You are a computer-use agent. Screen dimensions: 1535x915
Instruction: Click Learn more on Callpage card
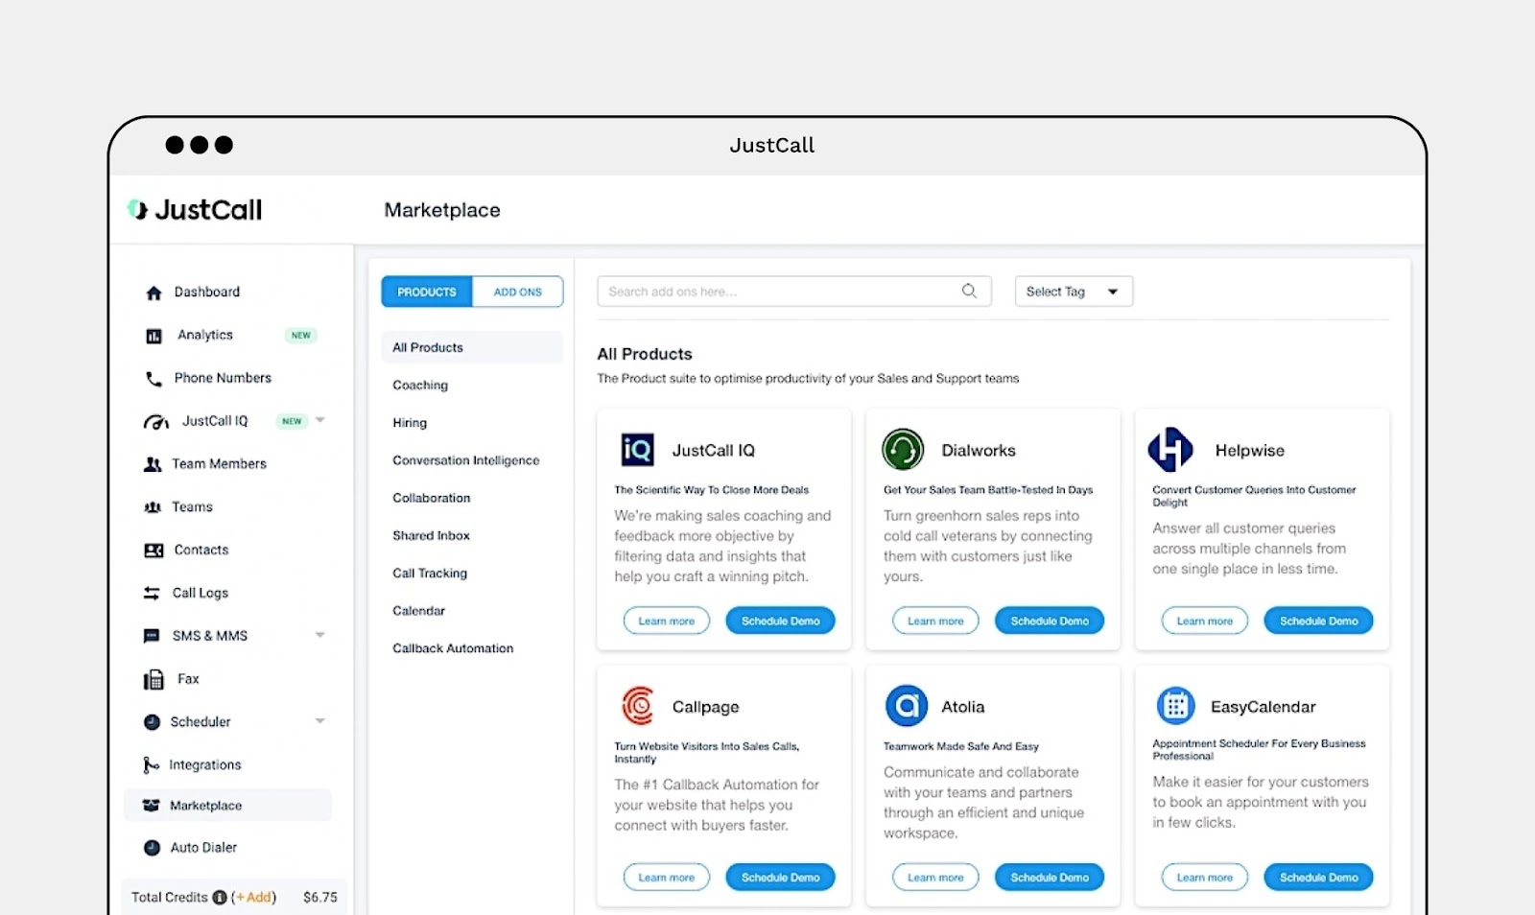pos(667,877)
